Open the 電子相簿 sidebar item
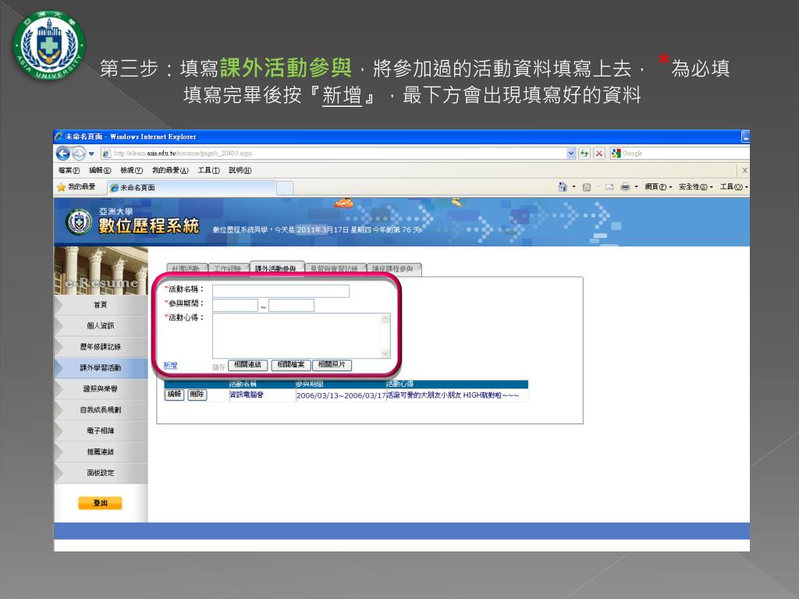This screenshot has height=599, width=799. pos(101,431)
